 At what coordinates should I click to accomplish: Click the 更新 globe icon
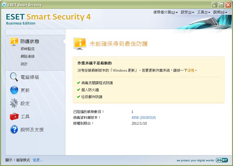(x=14, y=90)
